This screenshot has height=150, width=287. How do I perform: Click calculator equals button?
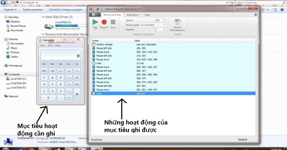point(77,94)
